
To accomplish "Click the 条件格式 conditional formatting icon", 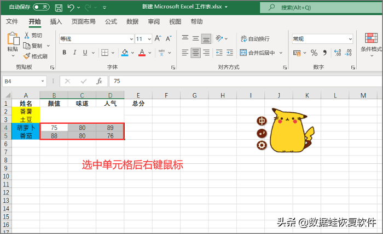I will click(372, 38).
